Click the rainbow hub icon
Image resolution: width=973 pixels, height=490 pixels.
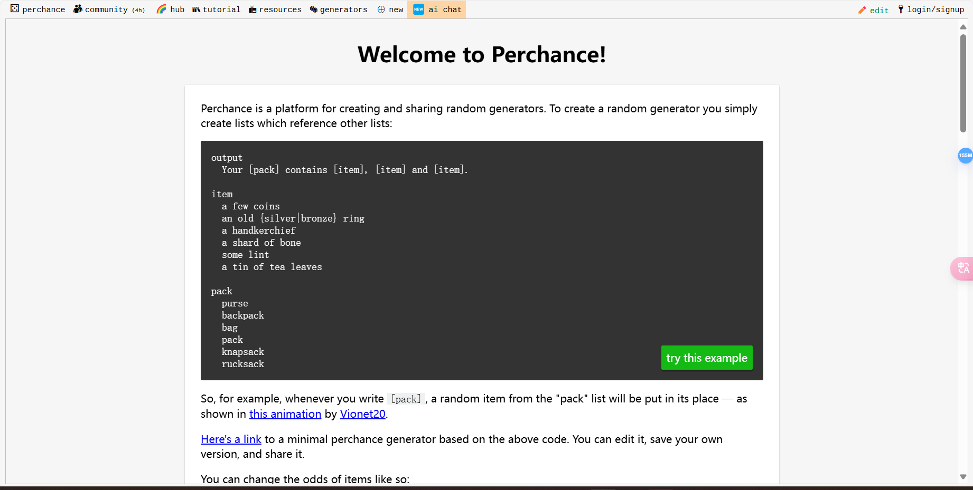pyautogui.click(x=161, y=9)
